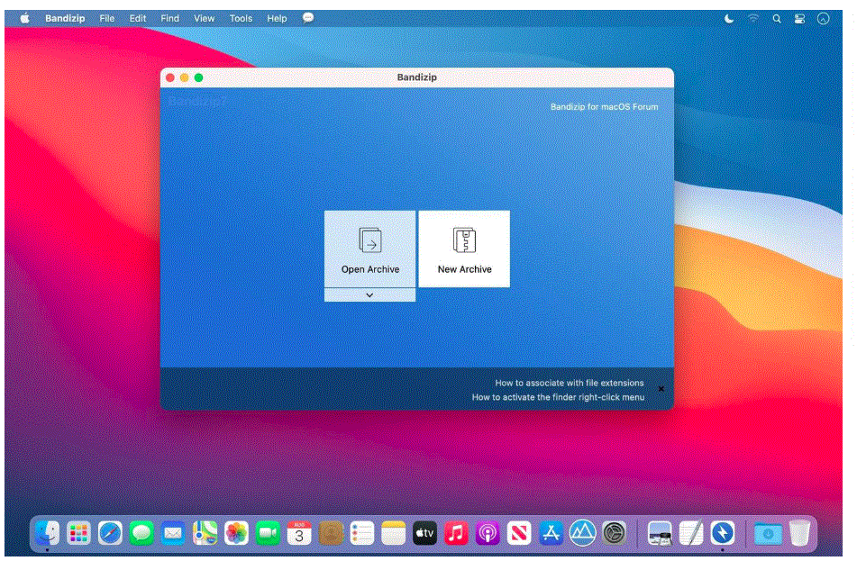Click the Do Not Disturb moon icon
Viewport: 857px width, 570px height.
pyautogui.click(x=729, y=19)
